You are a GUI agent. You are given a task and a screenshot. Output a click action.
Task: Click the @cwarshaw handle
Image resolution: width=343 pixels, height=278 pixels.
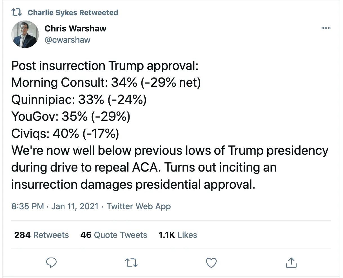68,40
